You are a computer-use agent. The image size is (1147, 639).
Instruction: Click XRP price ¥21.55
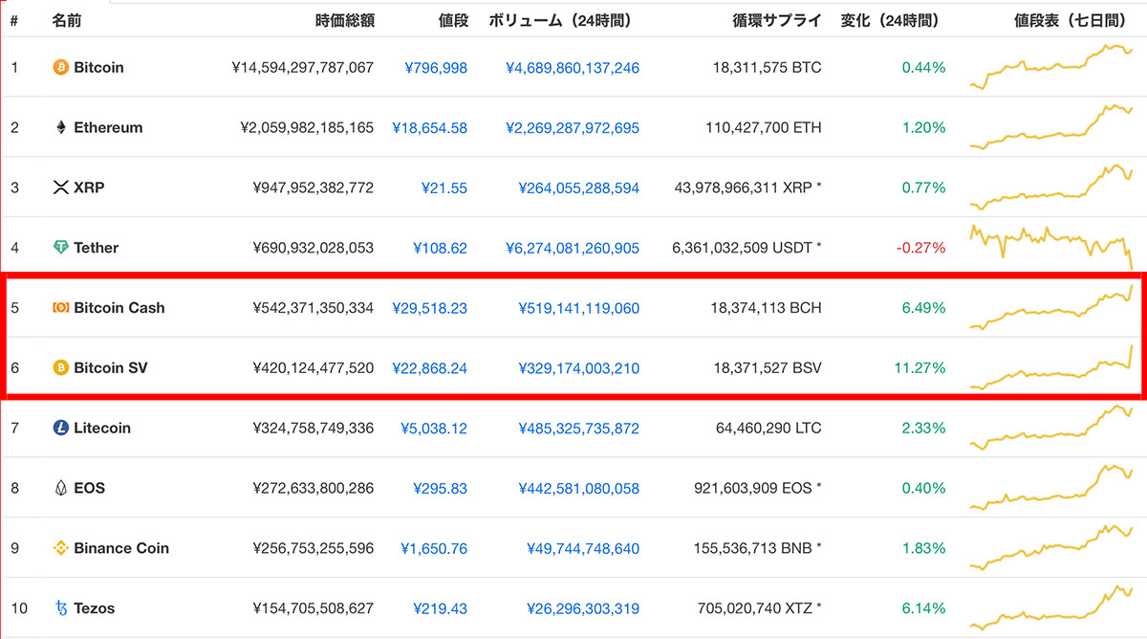tap(444, 188)
